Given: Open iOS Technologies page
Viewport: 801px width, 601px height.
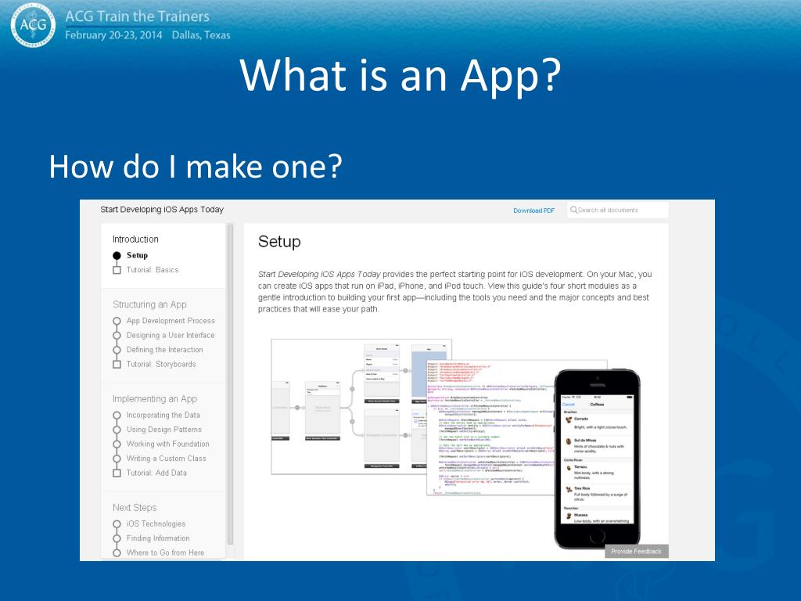Looking at the screenshot, I should click(156, 524).
